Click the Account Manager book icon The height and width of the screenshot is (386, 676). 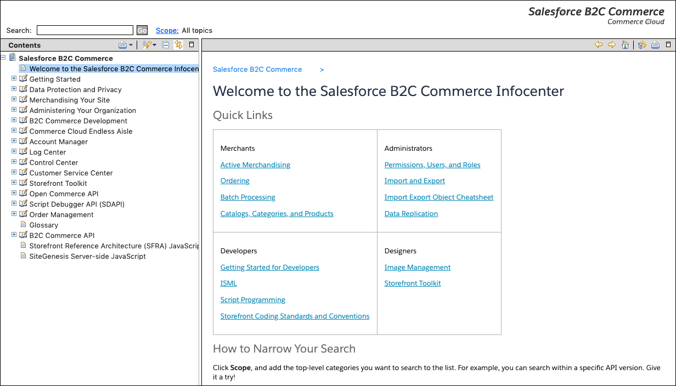coord(23,141)
